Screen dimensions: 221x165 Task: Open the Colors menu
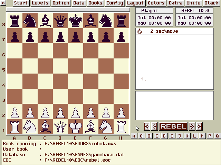[156, 3]
